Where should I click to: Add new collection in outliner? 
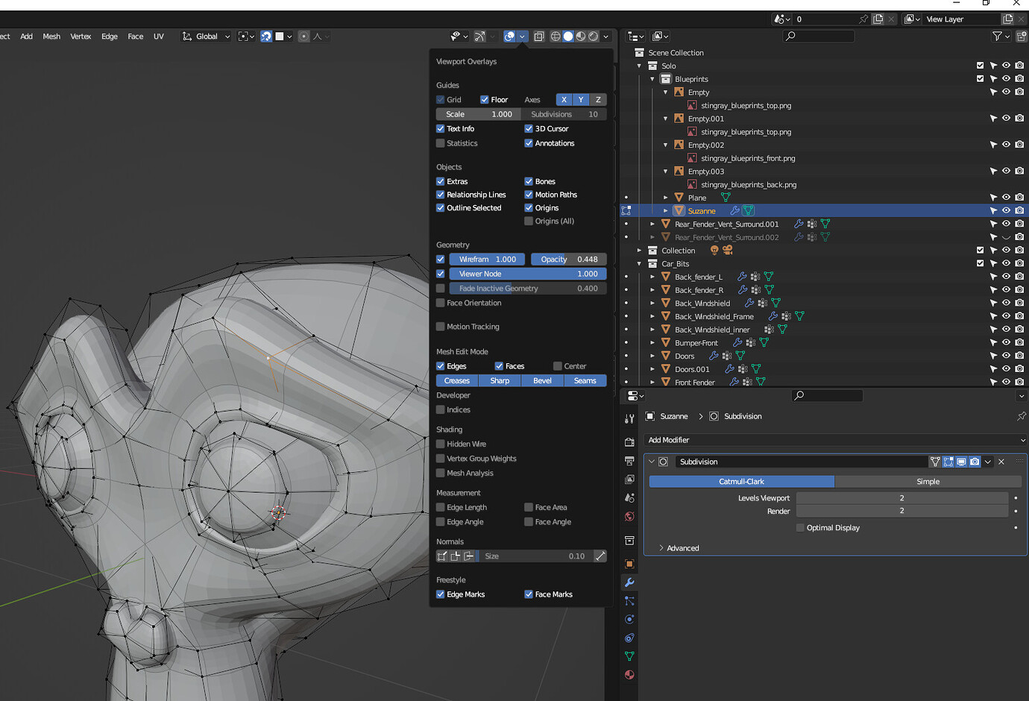pos(1021,36)
